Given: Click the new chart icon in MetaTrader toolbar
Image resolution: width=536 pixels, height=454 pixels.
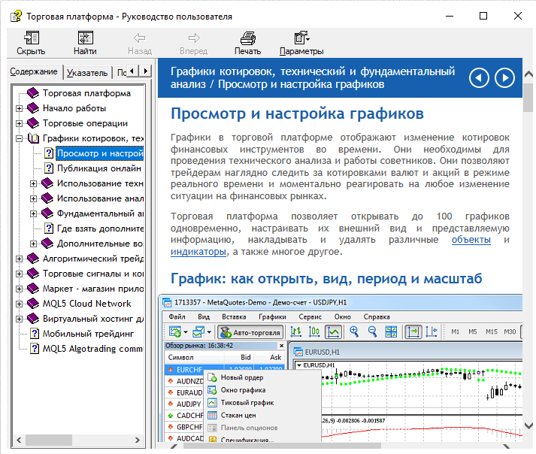Looking at the screenshot, I should 175,332.
